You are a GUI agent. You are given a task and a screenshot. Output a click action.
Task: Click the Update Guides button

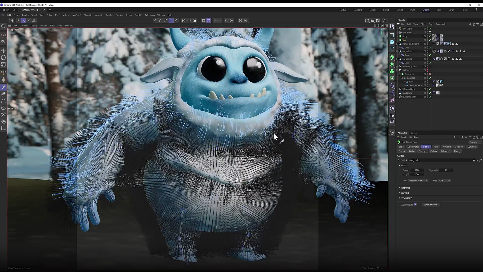[x=431, y=205]
